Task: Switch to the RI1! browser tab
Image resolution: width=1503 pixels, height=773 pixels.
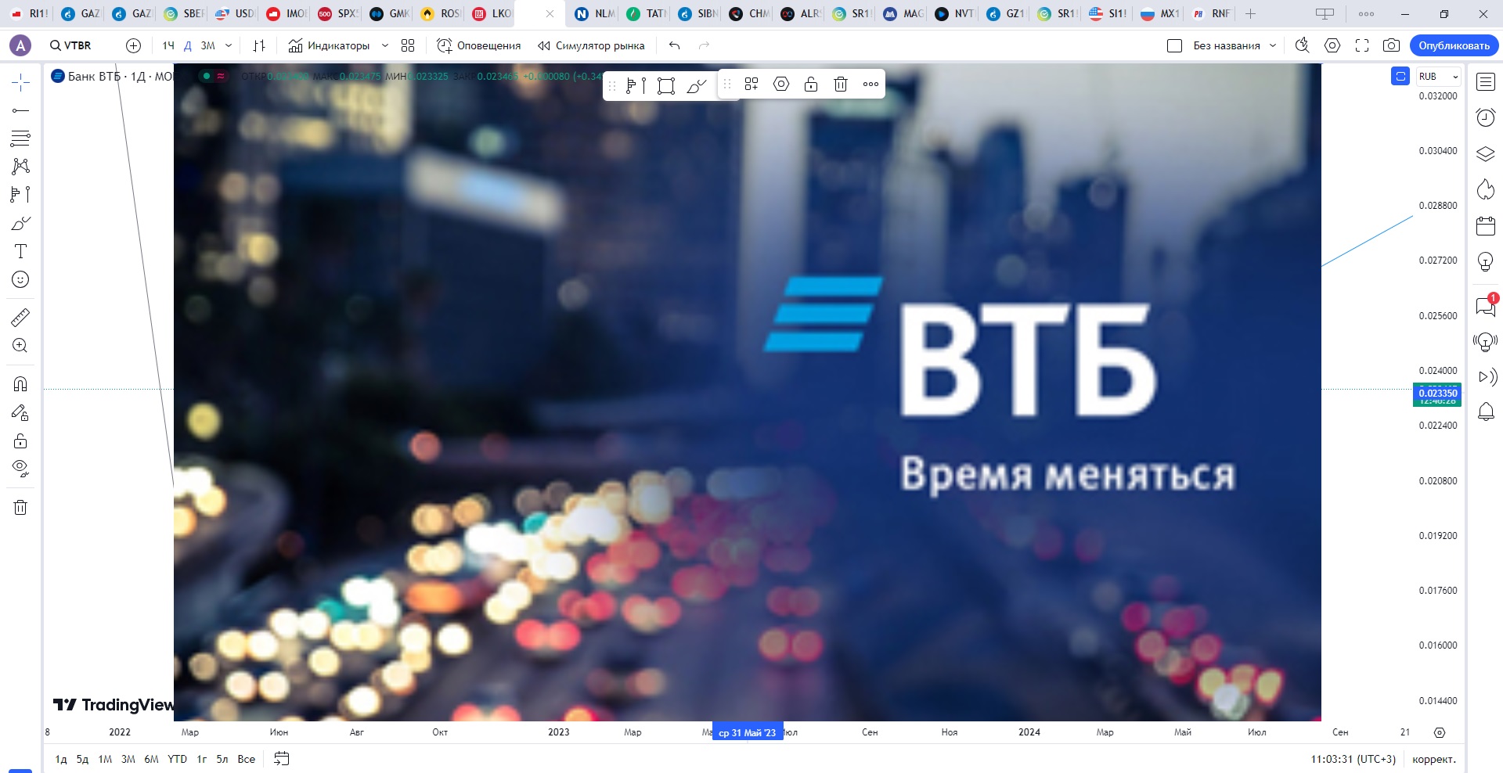Action: [30, 13]
